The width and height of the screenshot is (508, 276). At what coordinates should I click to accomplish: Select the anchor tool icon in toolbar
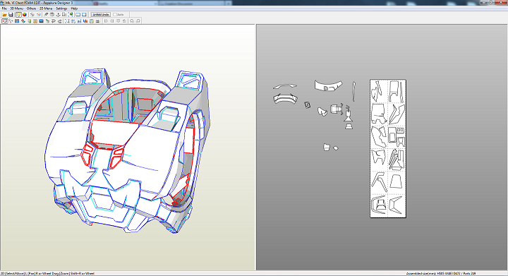pyautogui.click(x=59, y=15)
